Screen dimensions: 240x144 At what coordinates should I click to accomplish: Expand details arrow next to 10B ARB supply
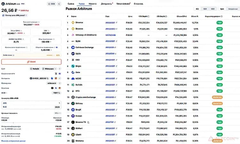pos(51,42)
